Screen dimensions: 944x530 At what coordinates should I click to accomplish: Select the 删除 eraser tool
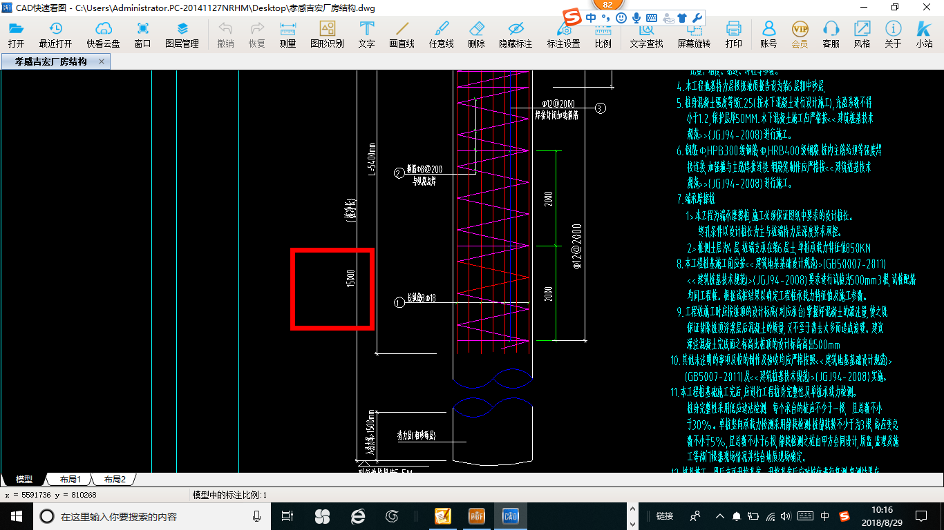click(x=477, y=35)
